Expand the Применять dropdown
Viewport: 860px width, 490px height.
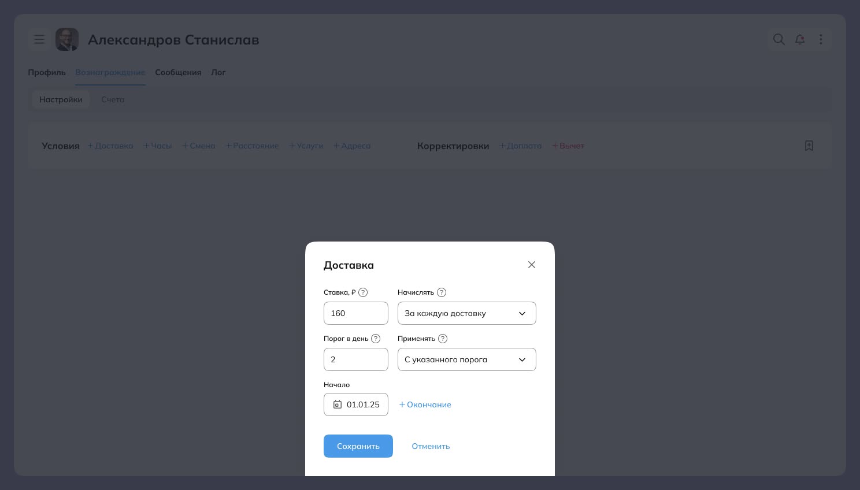click(467, 359)
